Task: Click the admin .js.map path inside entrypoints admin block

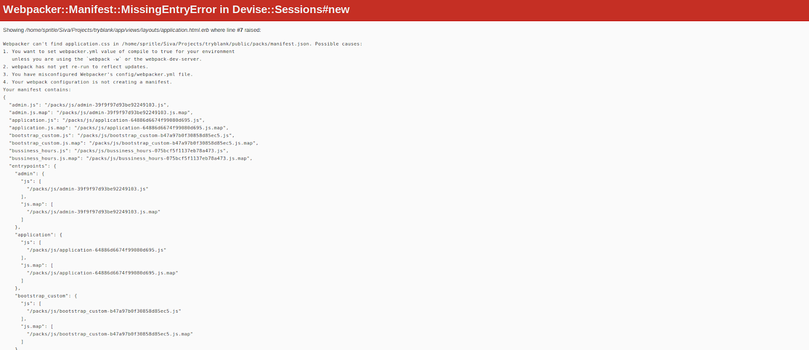Action: pos(94,212)
